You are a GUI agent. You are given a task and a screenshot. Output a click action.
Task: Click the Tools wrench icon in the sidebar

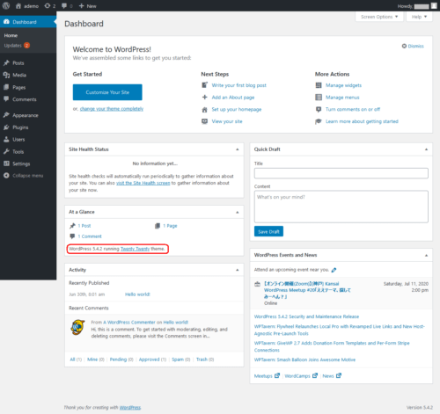coord(6,151)
